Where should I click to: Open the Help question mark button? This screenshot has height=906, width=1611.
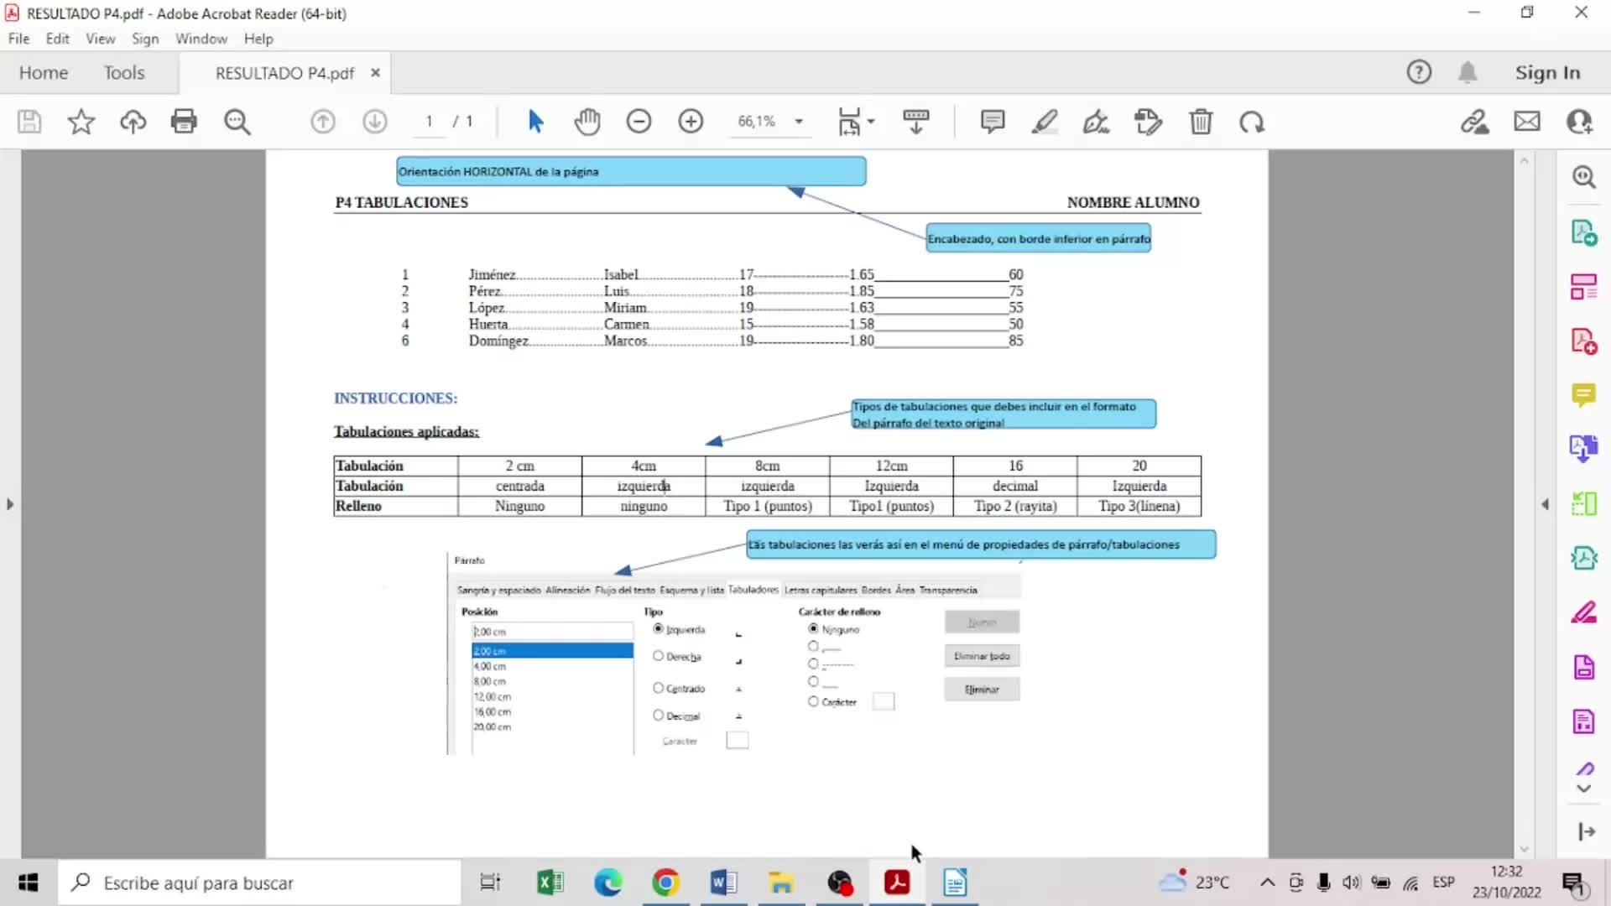(x=1419, y=73)
